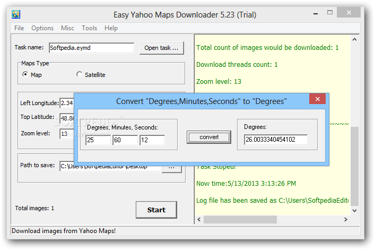Viewport: 375px width, 250px height.
Task: Close the Convert Degrees dialog
Action: tap(317, 99)
